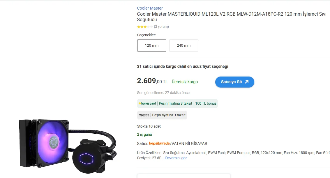Viewport: 330px width, 178px height.
Task: Click the hepsiburada seller logo
Action: pyautogui.click(x=159, y=144)
